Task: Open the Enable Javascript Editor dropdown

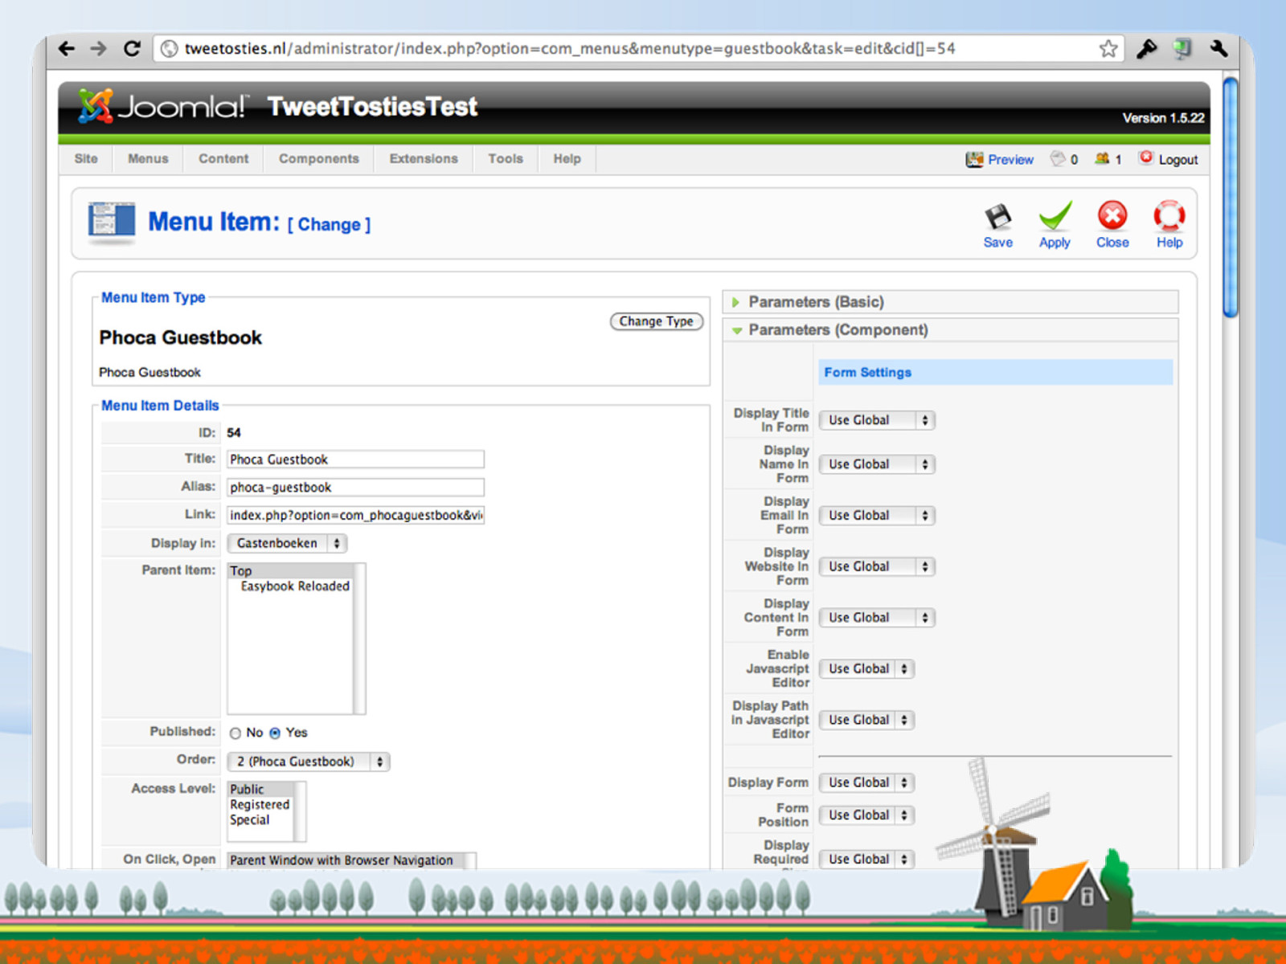Action: pyautogui.click(x=866, y=668)
